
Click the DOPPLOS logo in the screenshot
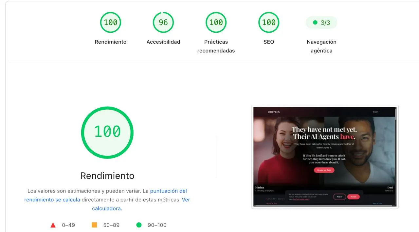274,112
